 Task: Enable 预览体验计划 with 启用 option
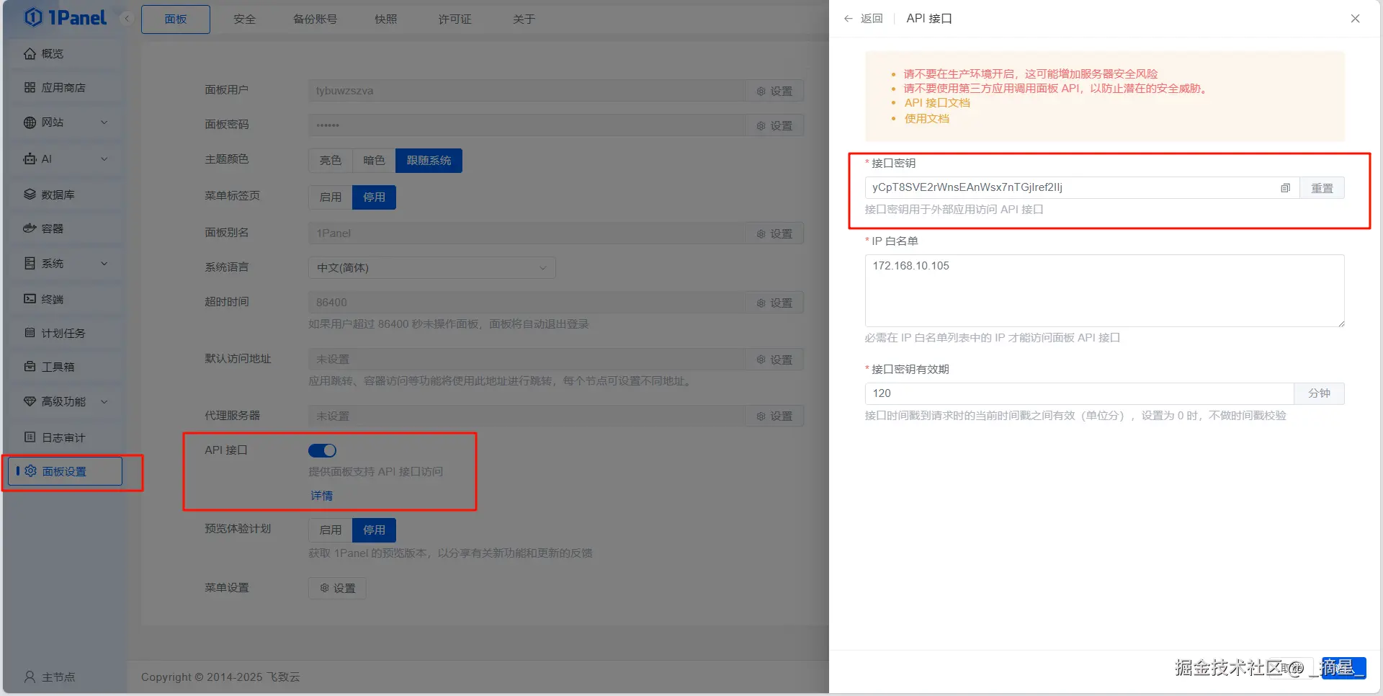331,530
